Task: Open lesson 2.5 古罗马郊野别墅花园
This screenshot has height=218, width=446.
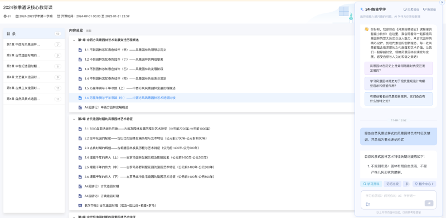Action: click(x=149, y=167)
